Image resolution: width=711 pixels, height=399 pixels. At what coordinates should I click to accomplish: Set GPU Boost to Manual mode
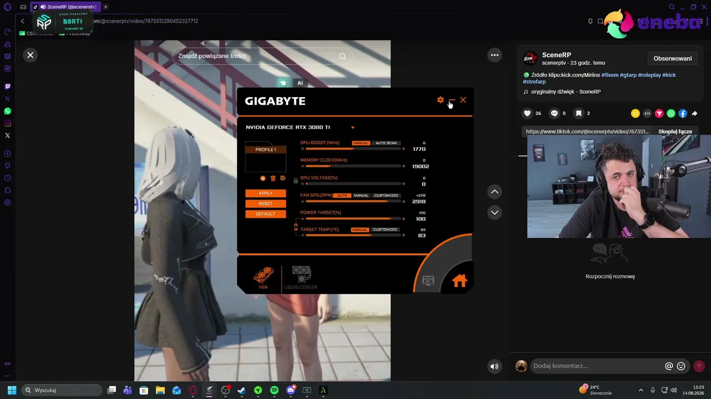tap(361, 143)
